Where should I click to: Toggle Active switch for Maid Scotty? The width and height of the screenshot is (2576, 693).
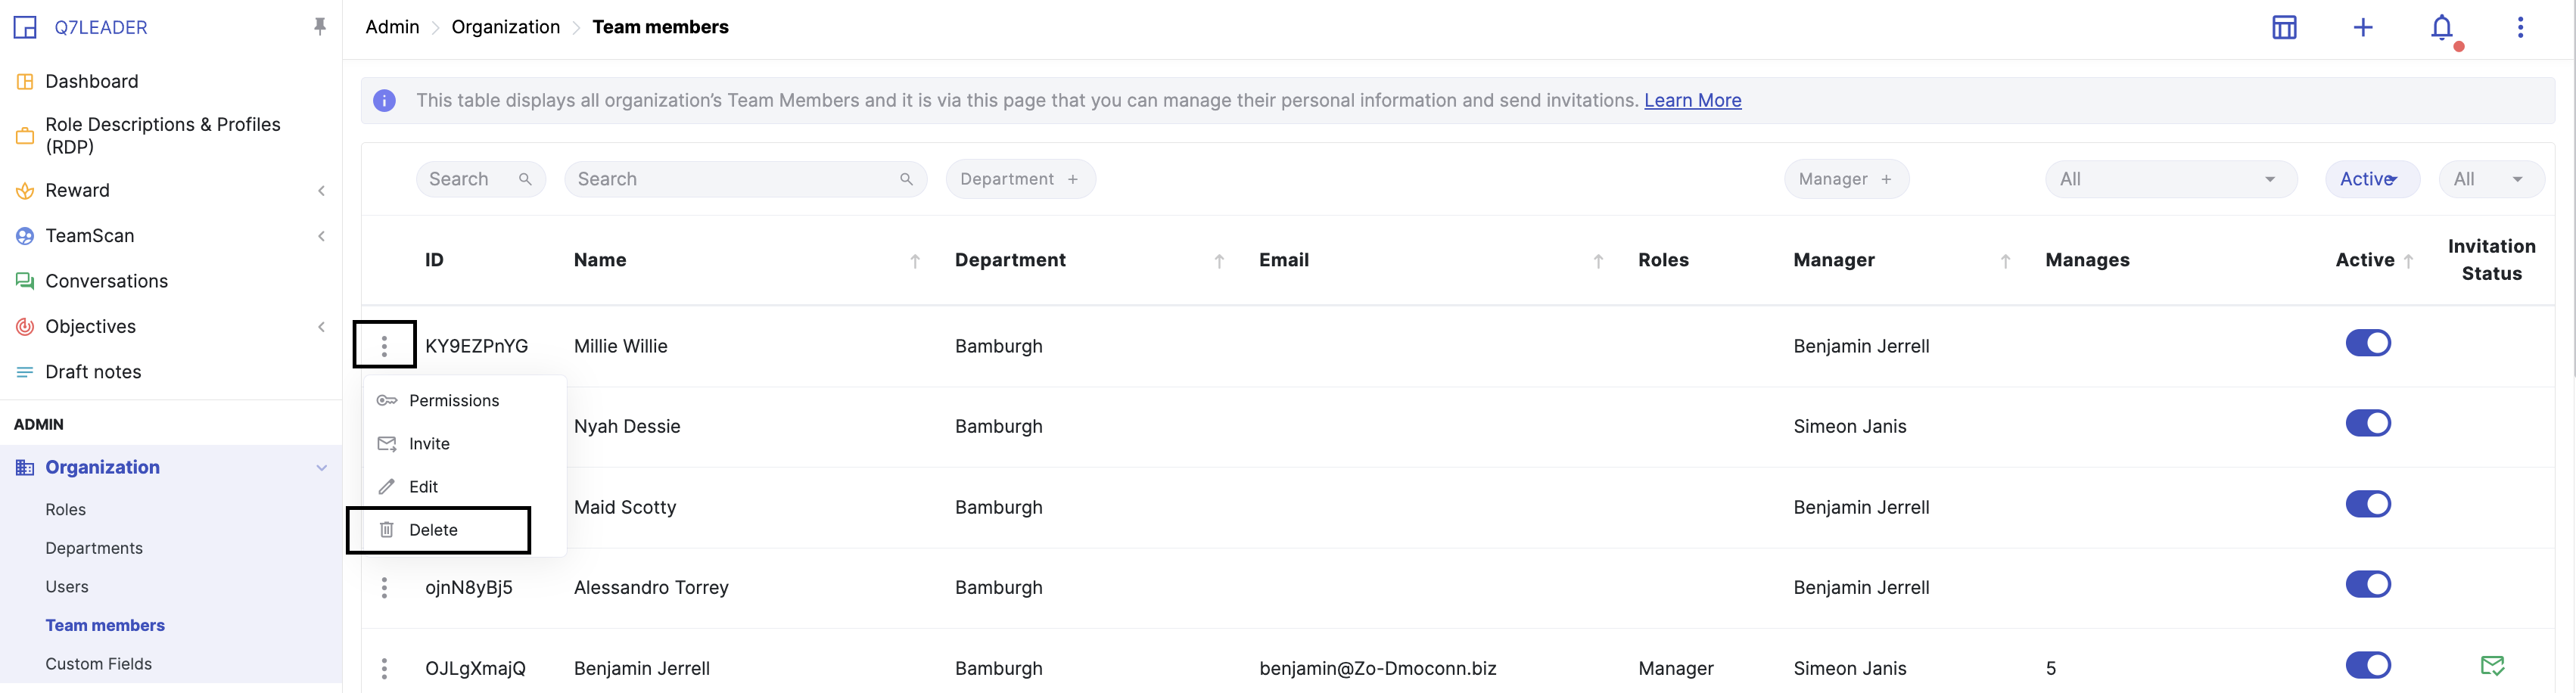coord(2368,504)
